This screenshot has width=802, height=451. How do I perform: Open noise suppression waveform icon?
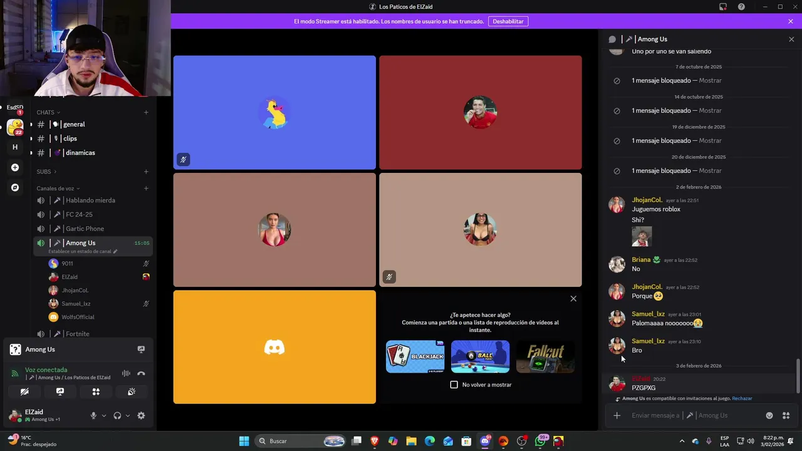pos(126,373)
